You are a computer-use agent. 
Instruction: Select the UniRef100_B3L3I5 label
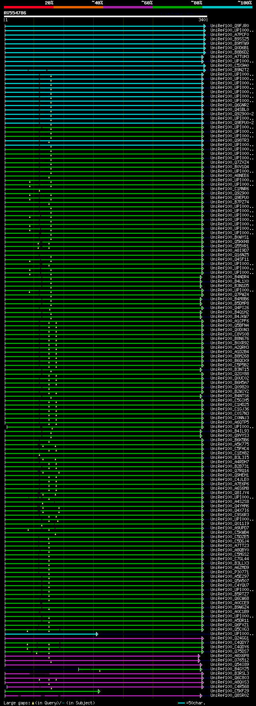(230, 458)
